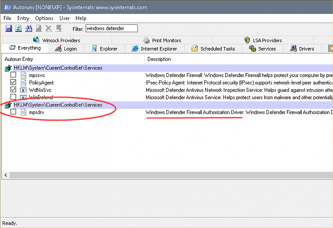Switch to the Print Monitors tab
This screenshot has height=228, width=333.
(163, 40)
